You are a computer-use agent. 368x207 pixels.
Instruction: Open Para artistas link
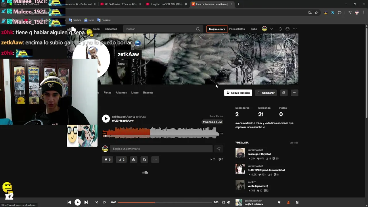[237, 29]
